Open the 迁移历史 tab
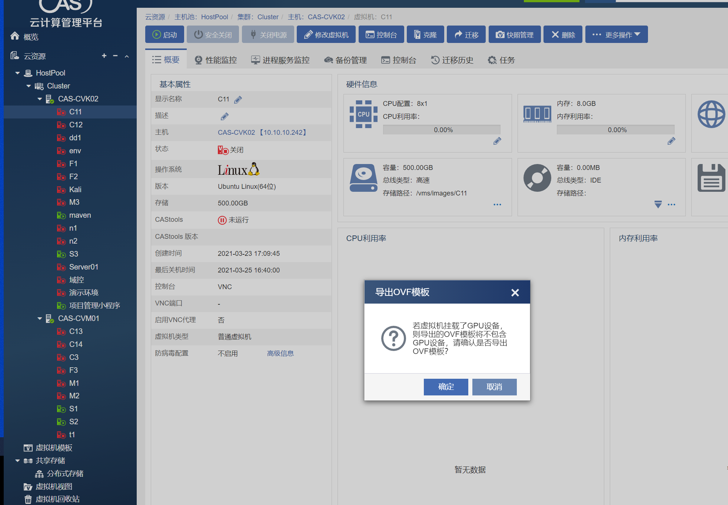 [452, 60]
